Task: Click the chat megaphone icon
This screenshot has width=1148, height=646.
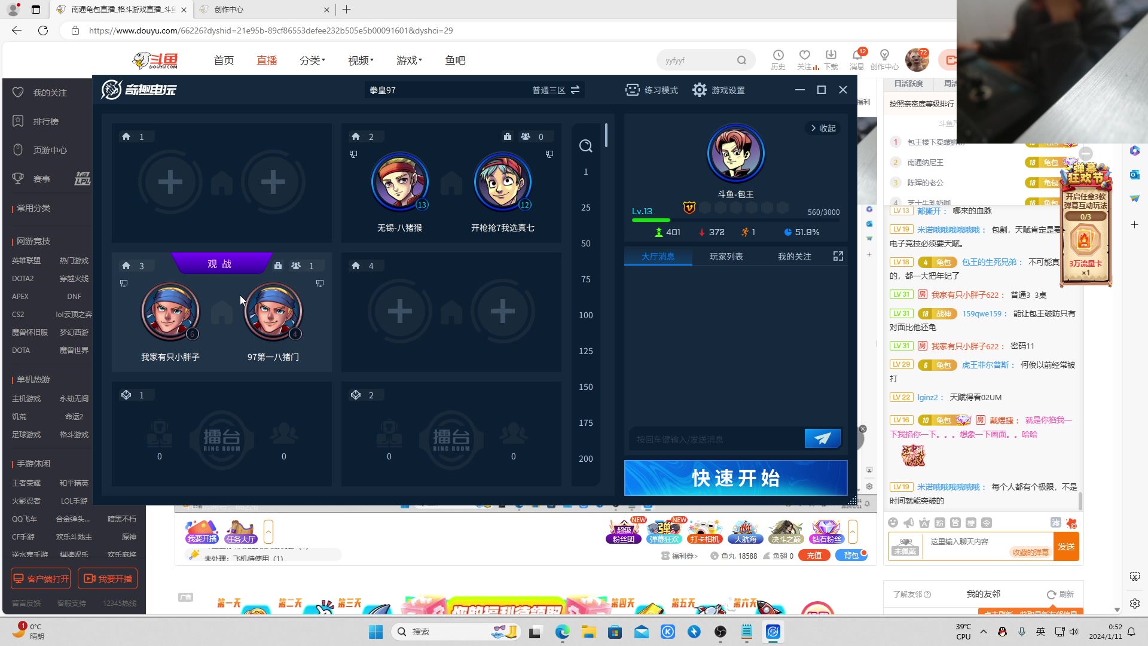Action: tap(909, 523)
